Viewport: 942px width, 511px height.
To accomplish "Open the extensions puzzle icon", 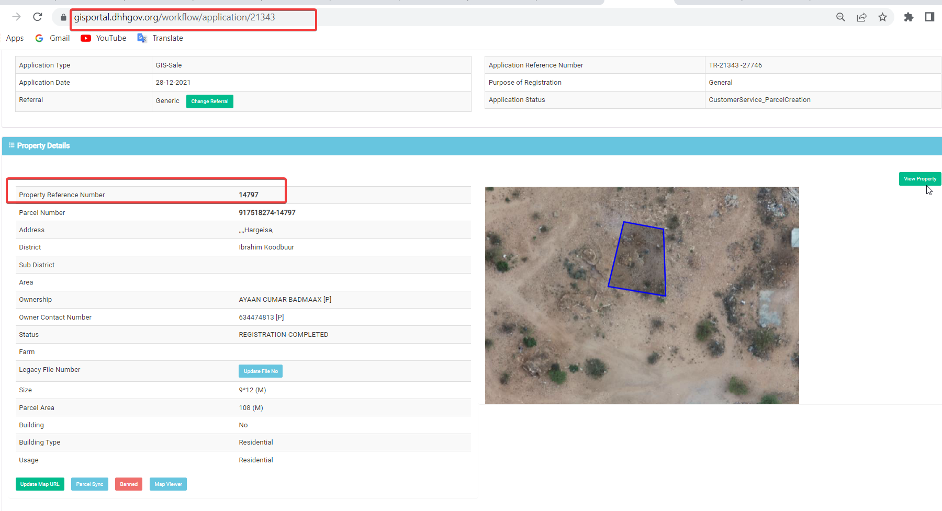I will click(x=909, y=17).
